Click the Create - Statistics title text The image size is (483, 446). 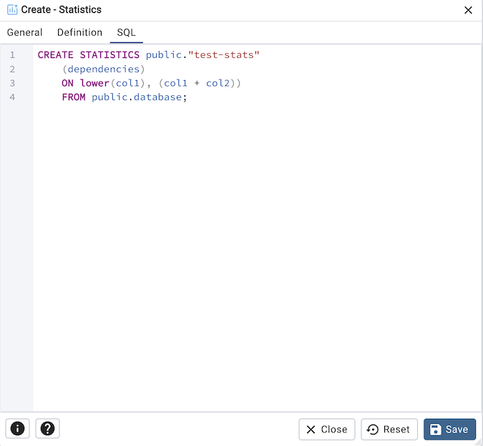pyautogui.click(x=62, y=9)
